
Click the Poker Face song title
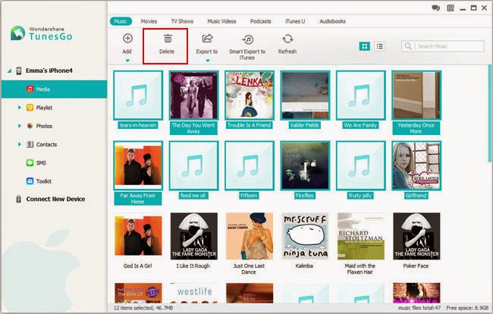(x=416, y=266)
